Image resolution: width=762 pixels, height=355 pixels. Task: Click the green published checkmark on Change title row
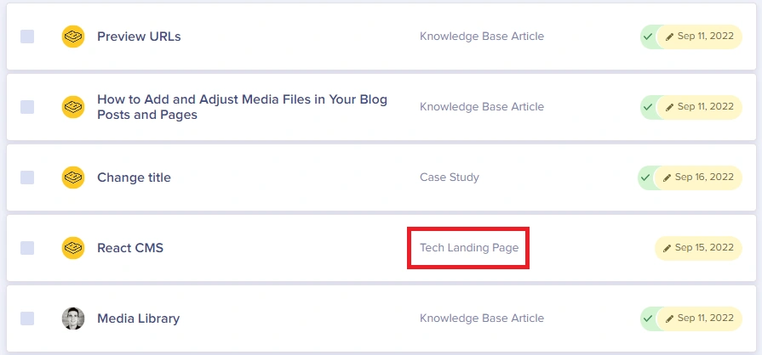pos(645,177)
